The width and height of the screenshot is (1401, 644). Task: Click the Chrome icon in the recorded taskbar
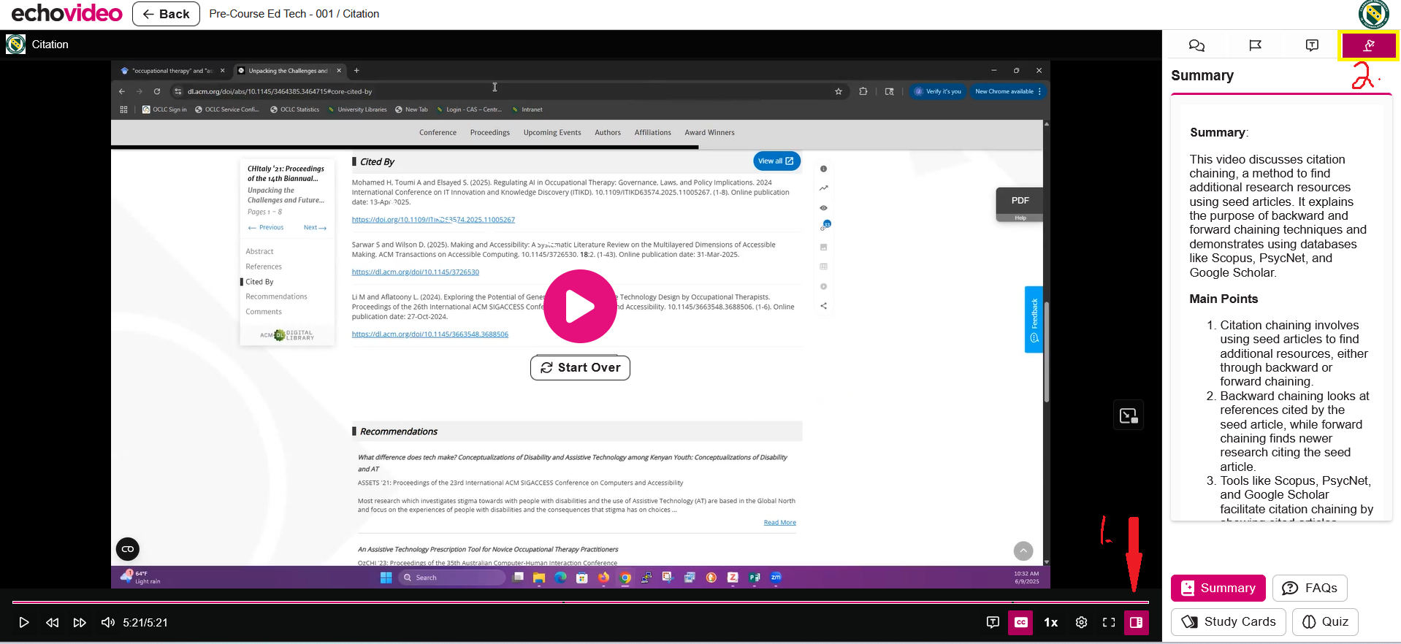point(625,578)
